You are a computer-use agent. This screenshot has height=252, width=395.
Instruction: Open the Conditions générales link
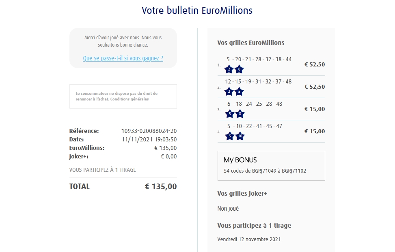[130, 99]
